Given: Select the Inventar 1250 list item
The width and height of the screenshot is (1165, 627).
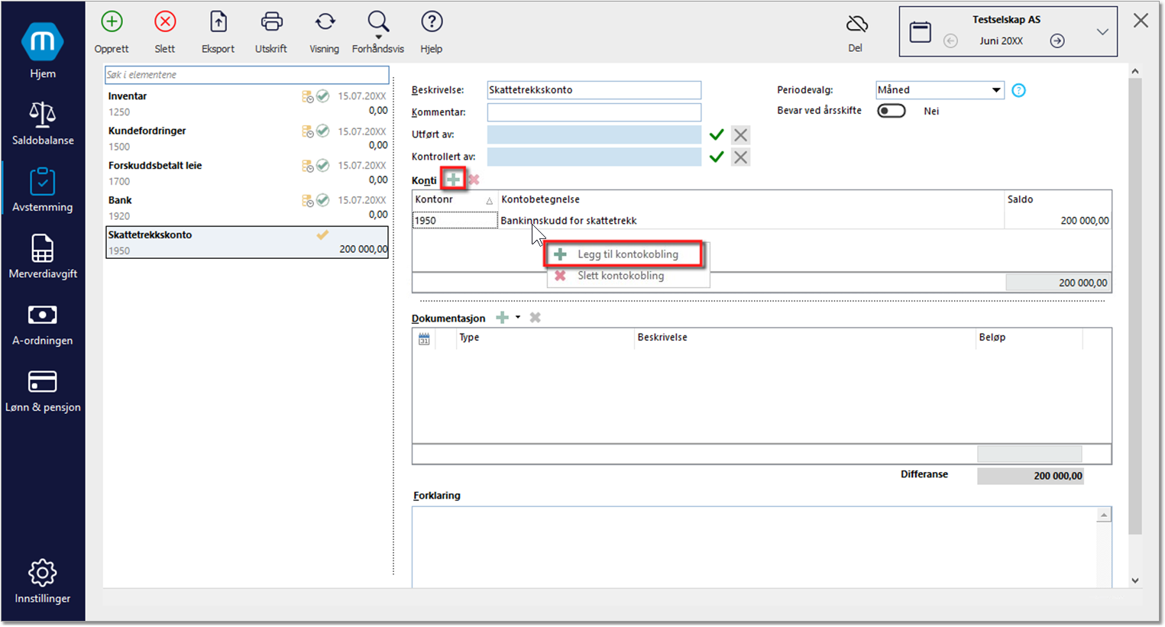Looking at the screenshot, I should [247, 104].
